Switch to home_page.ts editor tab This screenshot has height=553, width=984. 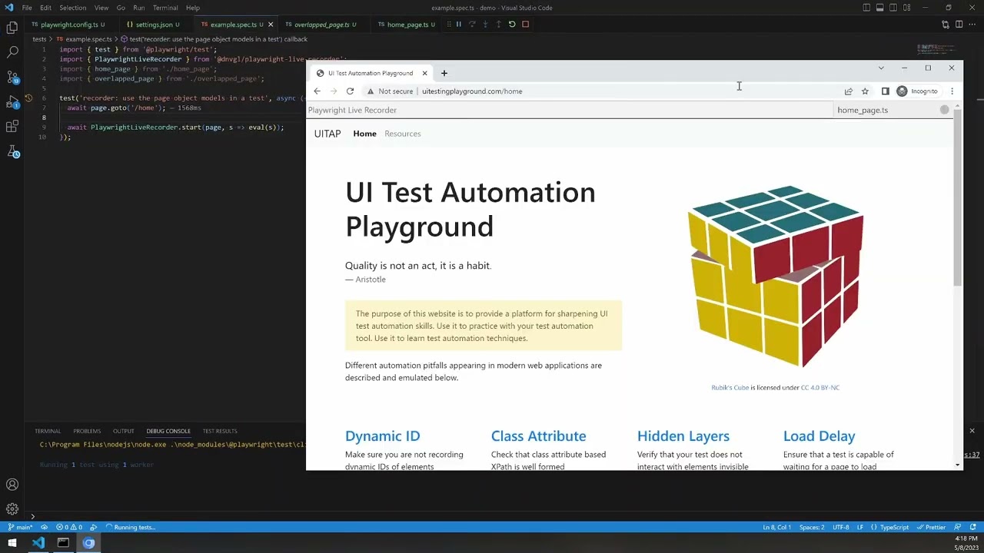coord(407,25)
